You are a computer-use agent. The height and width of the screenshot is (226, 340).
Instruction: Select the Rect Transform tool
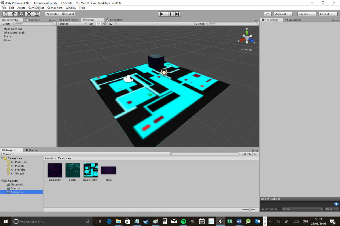(x=36, y=14)
